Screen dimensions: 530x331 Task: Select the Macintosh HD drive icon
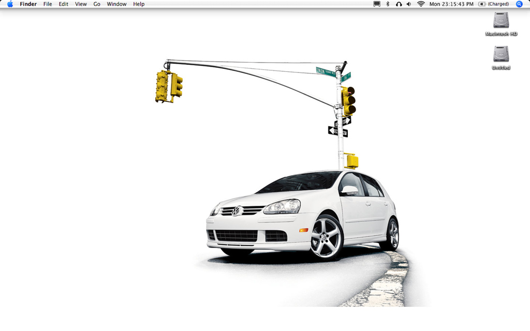(501, 20)
